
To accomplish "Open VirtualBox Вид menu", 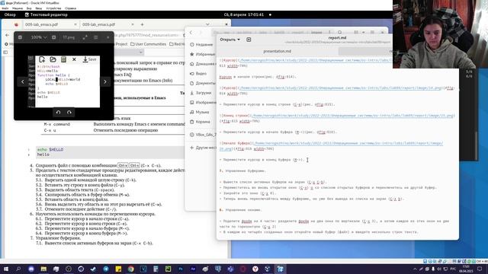I will (29, 8).
